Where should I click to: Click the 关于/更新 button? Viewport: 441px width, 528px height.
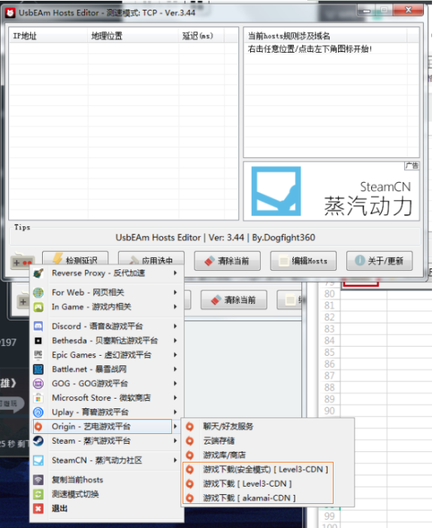(x=379, y=261)
